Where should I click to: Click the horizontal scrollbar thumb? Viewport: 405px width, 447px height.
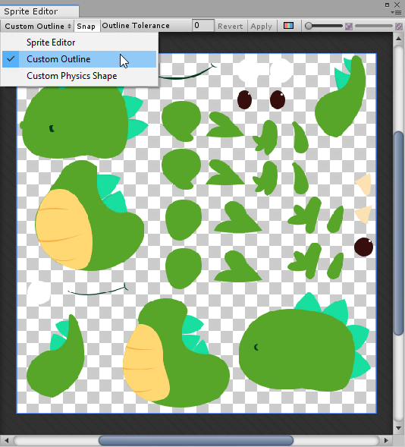click(196, 440)
